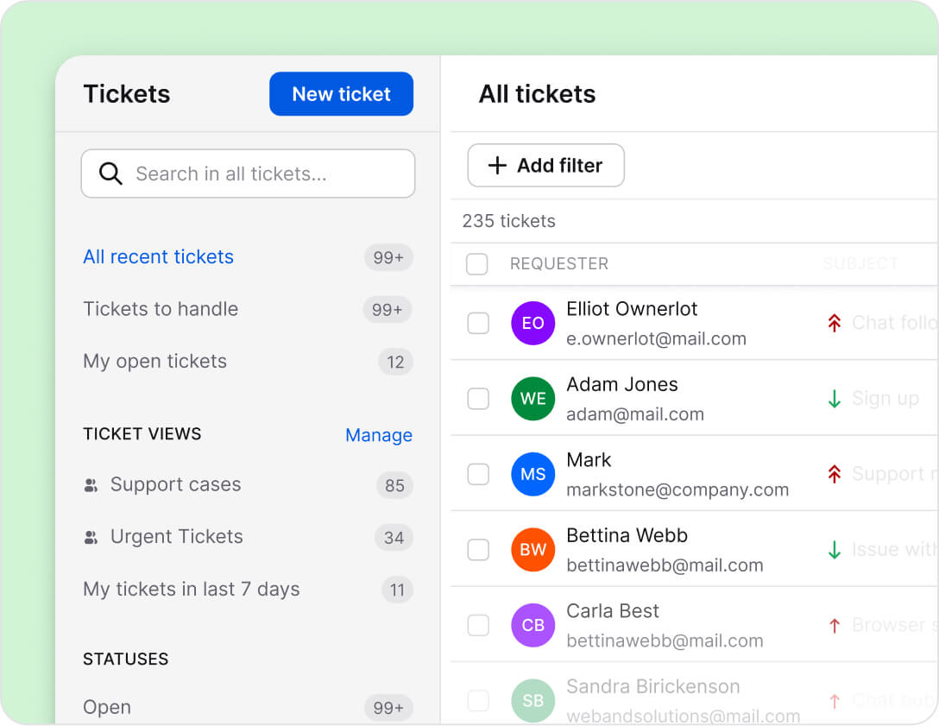Check Bettina Webb's ticket checkbox

click(x=477, y=549)
